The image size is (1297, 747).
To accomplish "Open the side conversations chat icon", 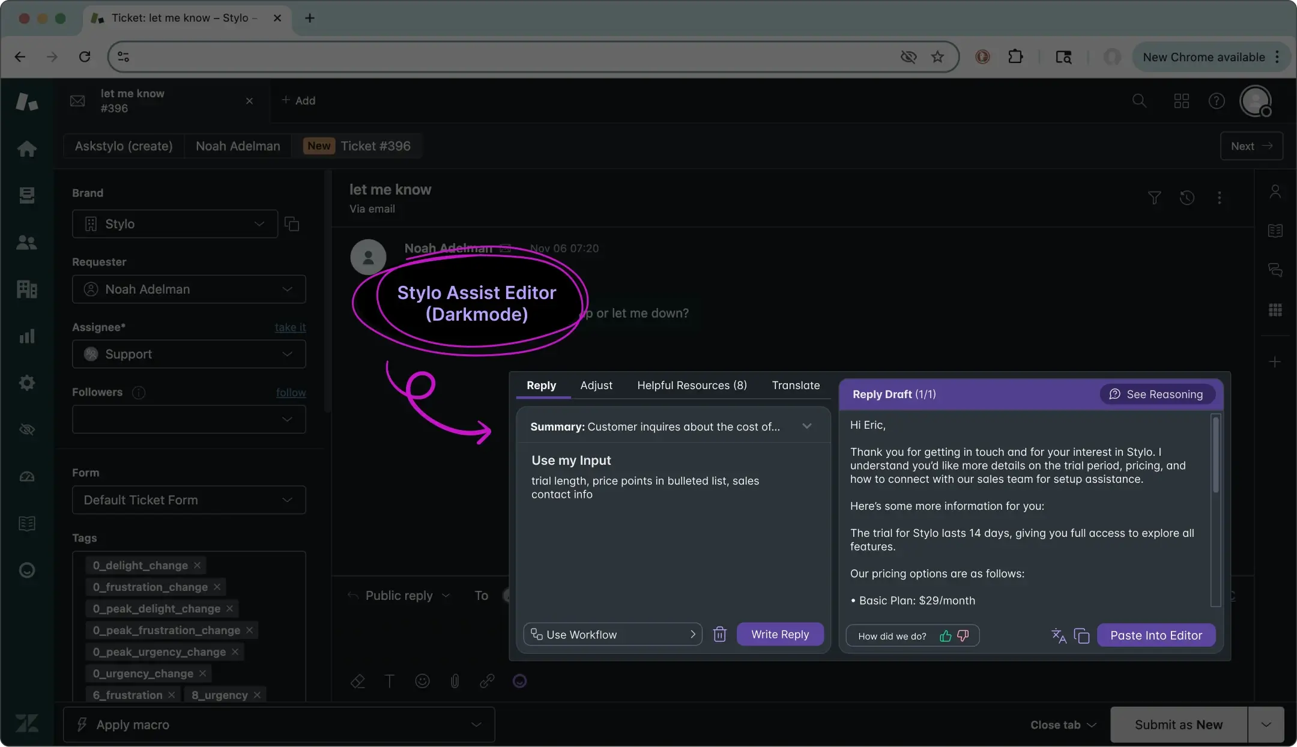I will pyautogui.click(x=1275, y=270).
